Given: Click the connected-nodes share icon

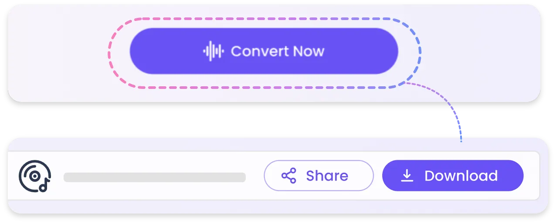Looking at the screenshot, I should click(x=288, y=176).
